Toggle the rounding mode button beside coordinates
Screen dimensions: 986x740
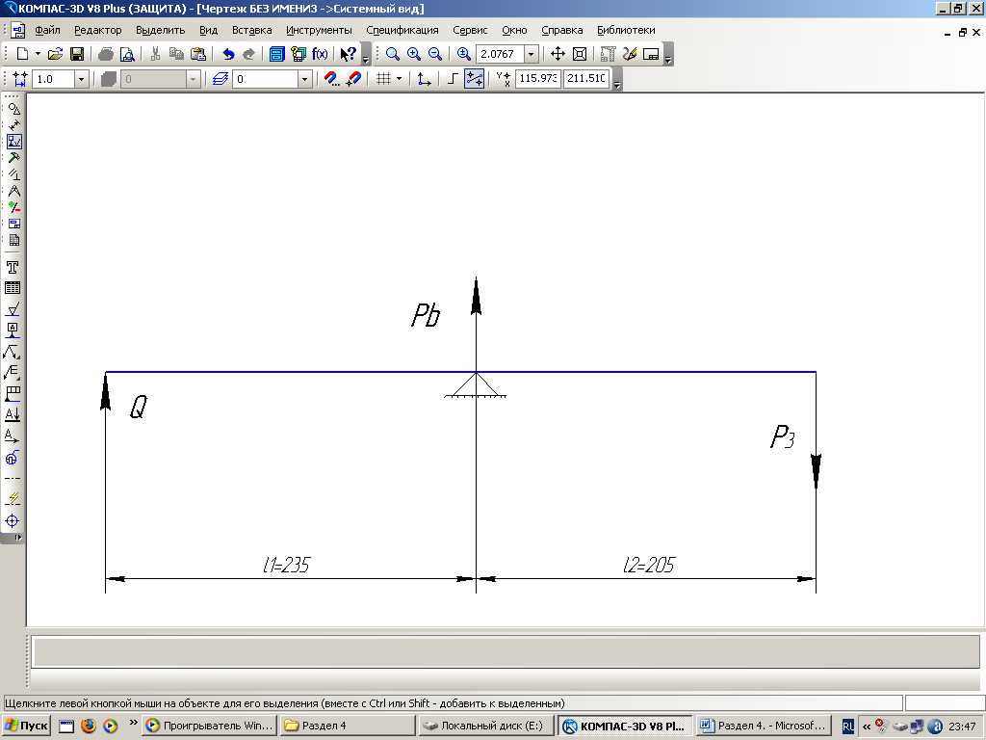point(475,79)
